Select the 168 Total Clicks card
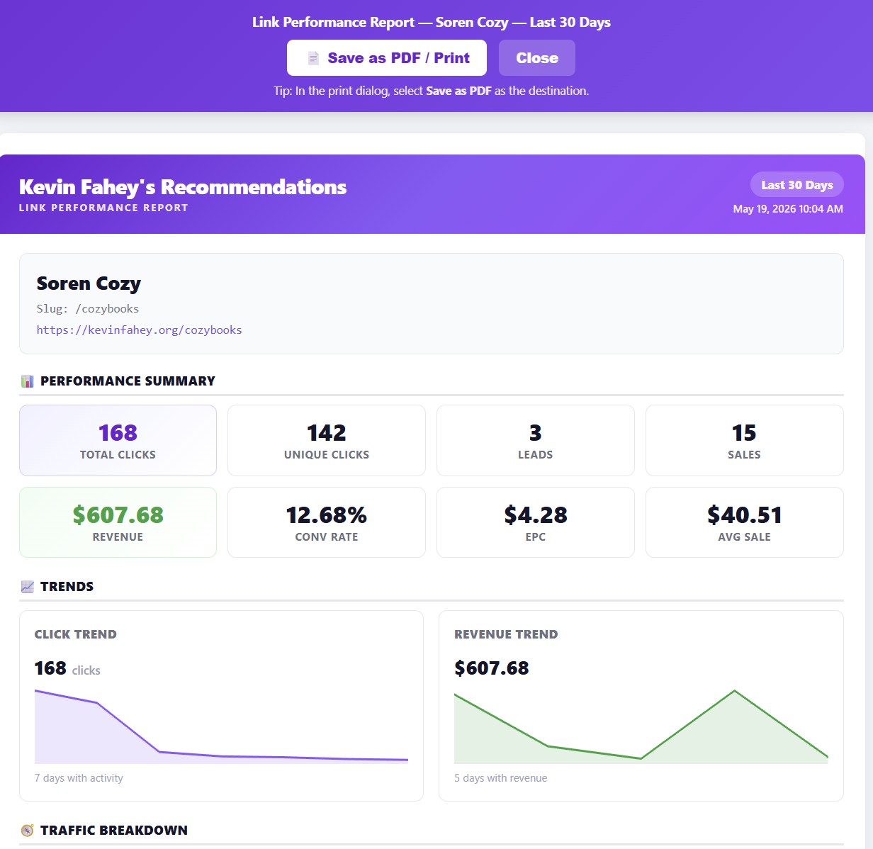 click(118, 440)
